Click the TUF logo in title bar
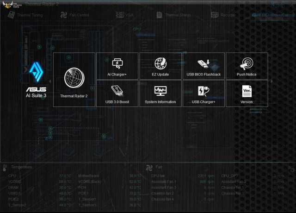Viewport: 296px width, 213px height. [12, 4]
